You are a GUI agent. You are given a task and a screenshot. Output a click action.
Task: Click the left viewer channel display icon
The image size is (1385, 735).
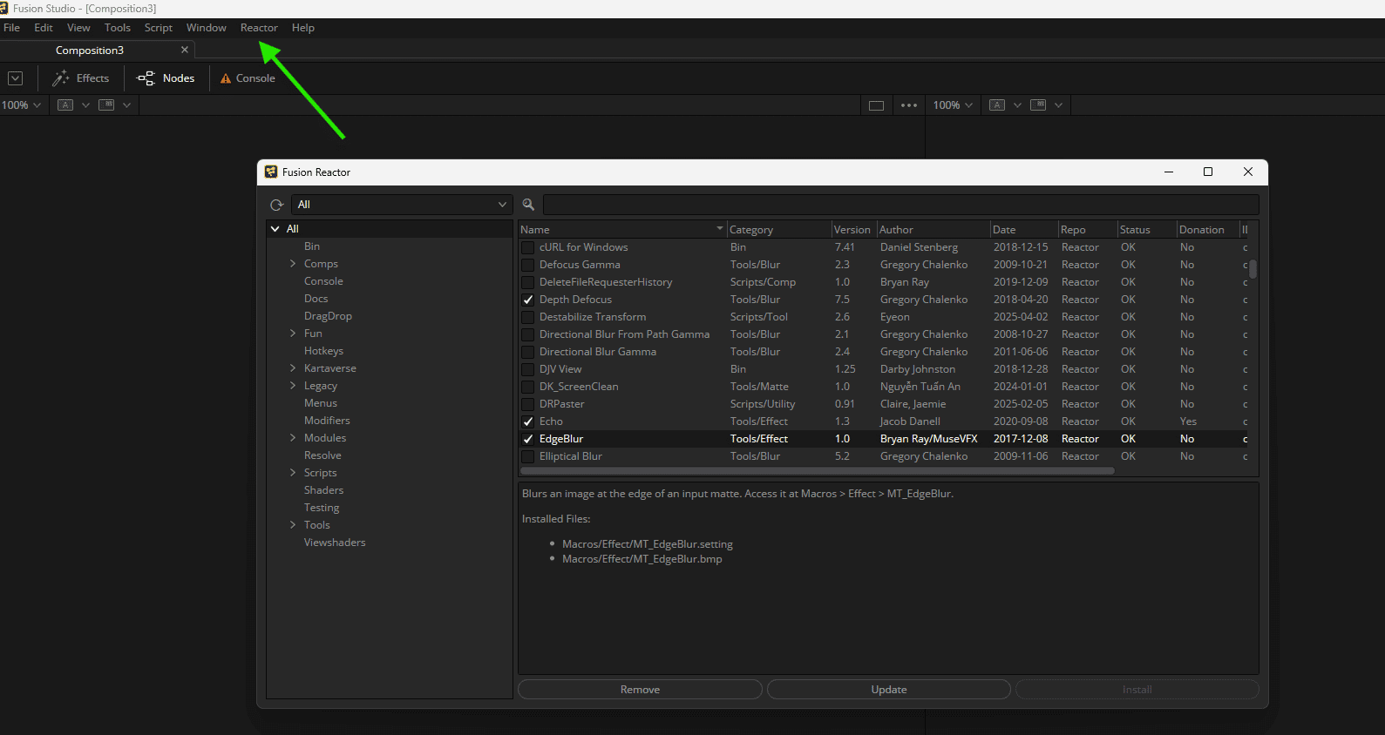pos(106,105)
